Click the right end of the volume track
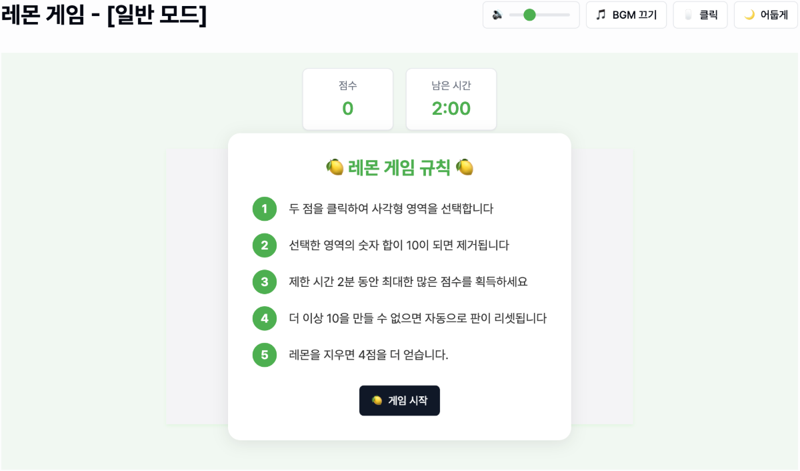This screenshot has width=800, height=471. (568, 15)
